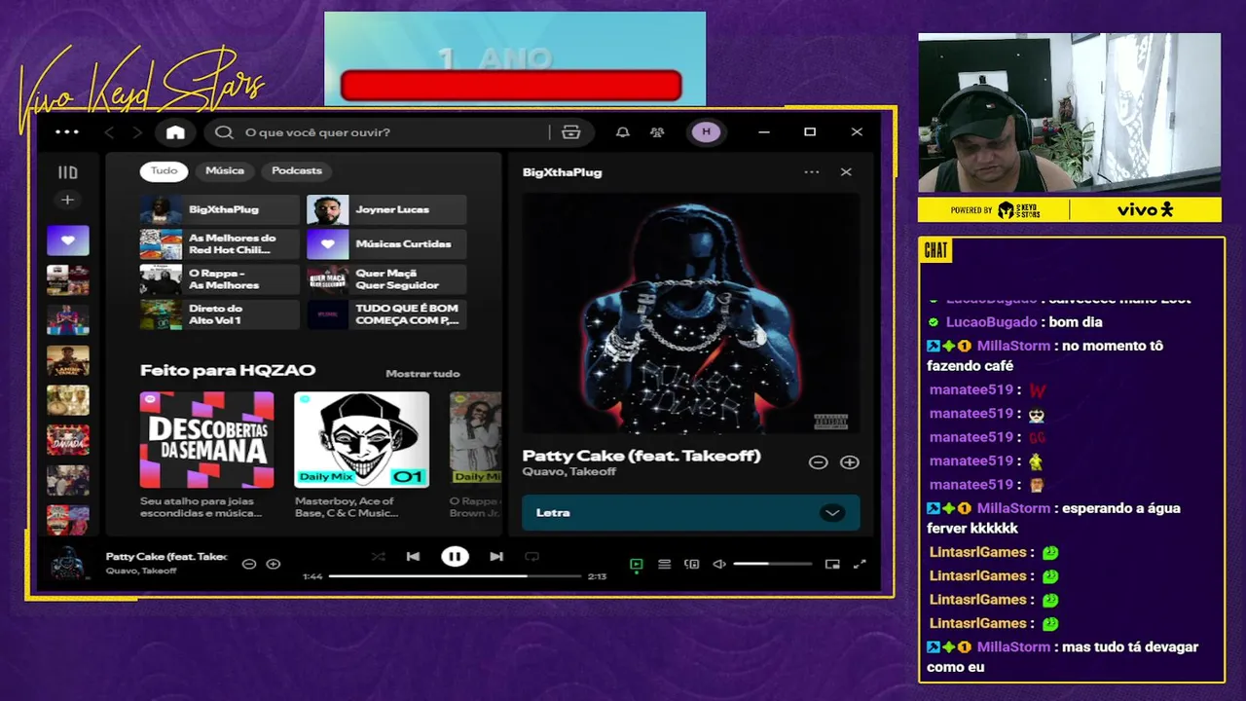Open the 'Músicas Curtidas' shortcut card
Screen dimensions: 1246x701
pos(386,244)
